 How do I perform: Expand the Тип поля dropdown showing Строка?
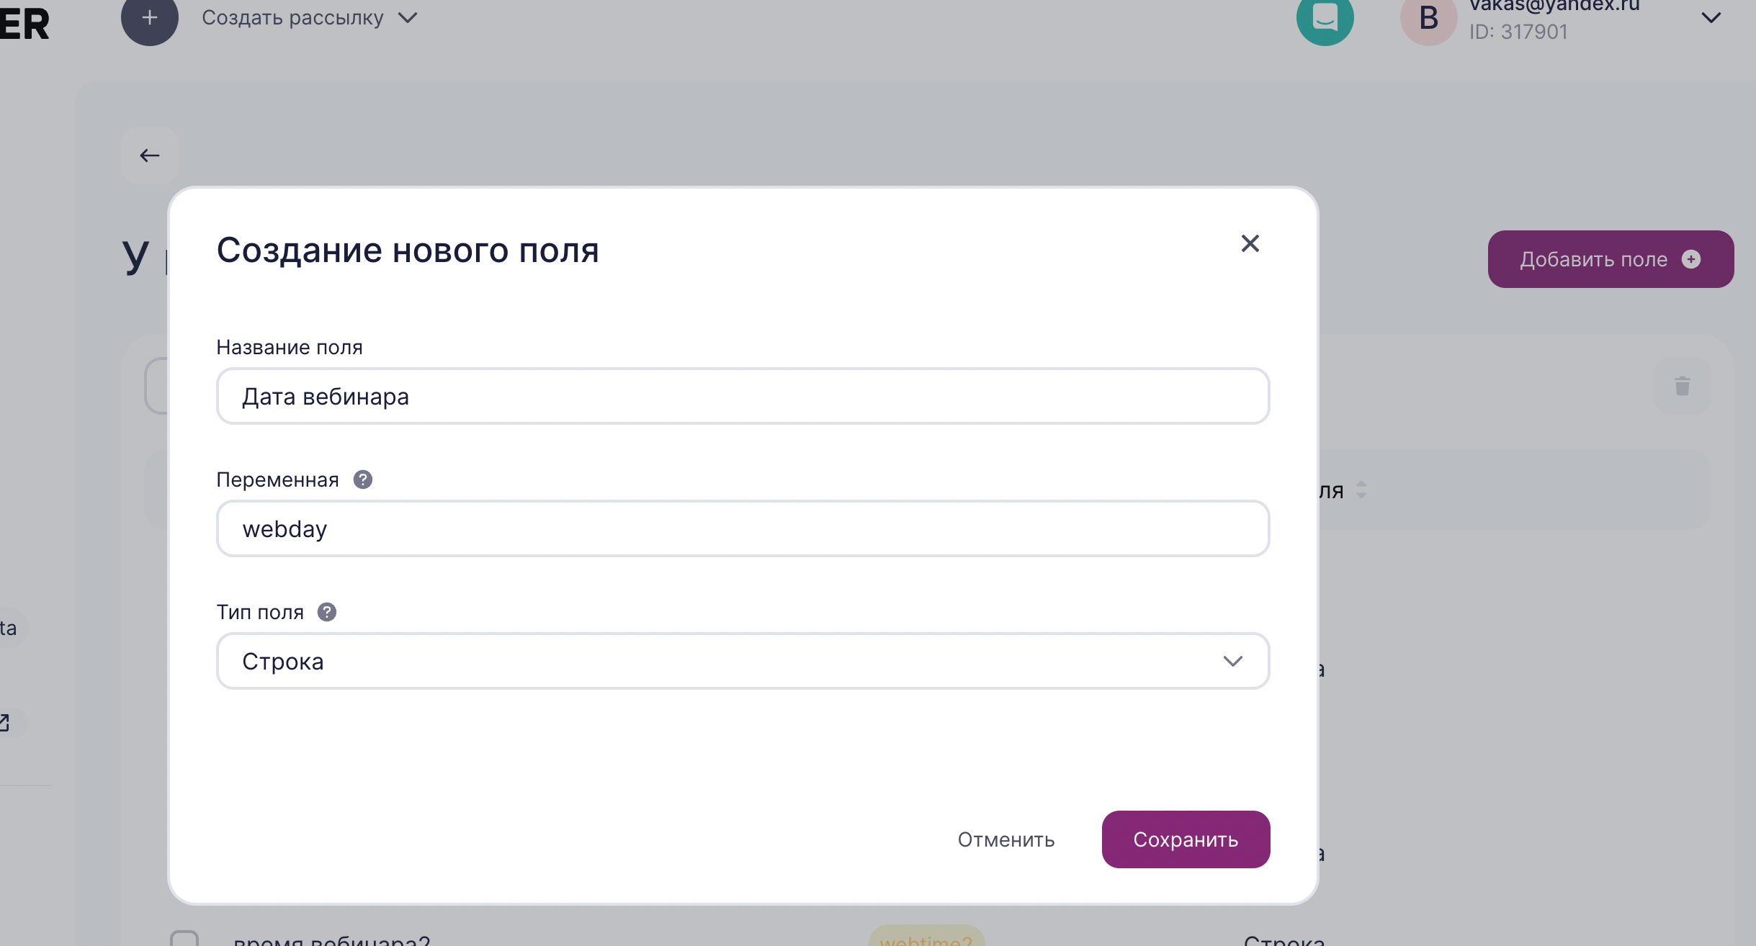743,661
